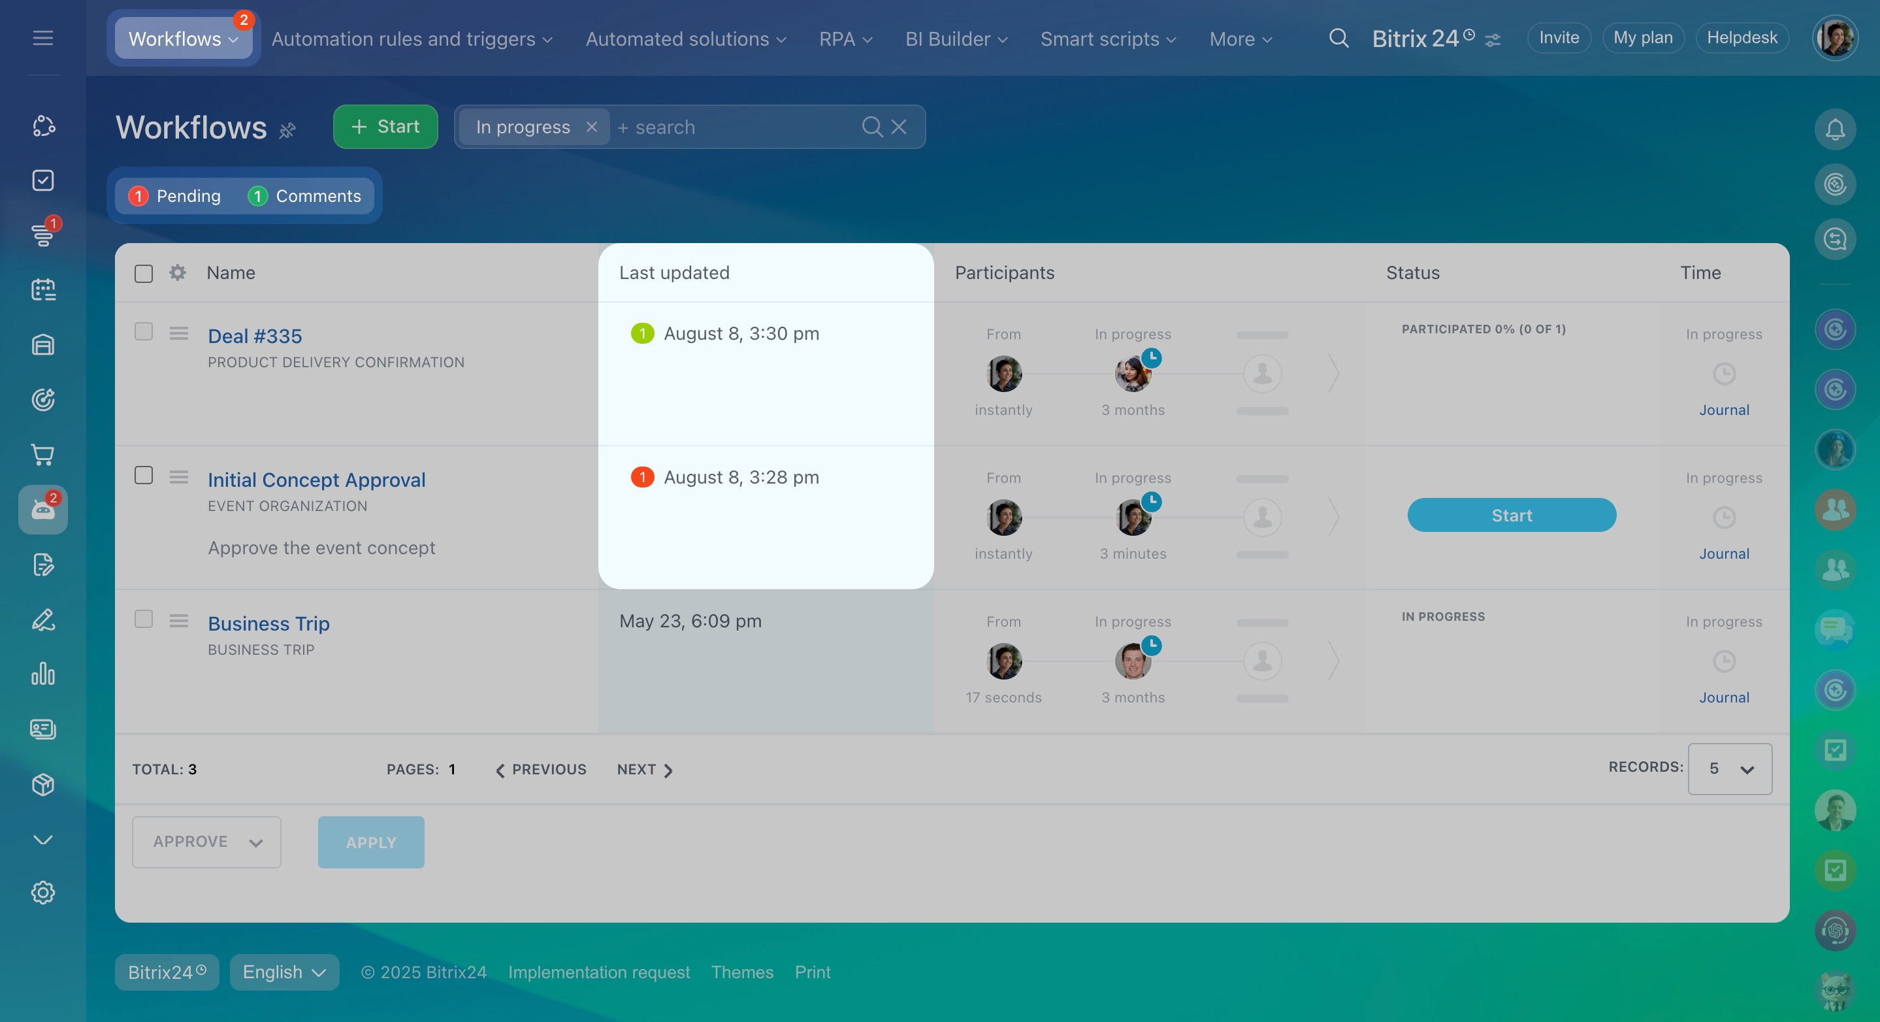Open the English language selector
Screen dimensions: 1880x1022
pos(284,972)
